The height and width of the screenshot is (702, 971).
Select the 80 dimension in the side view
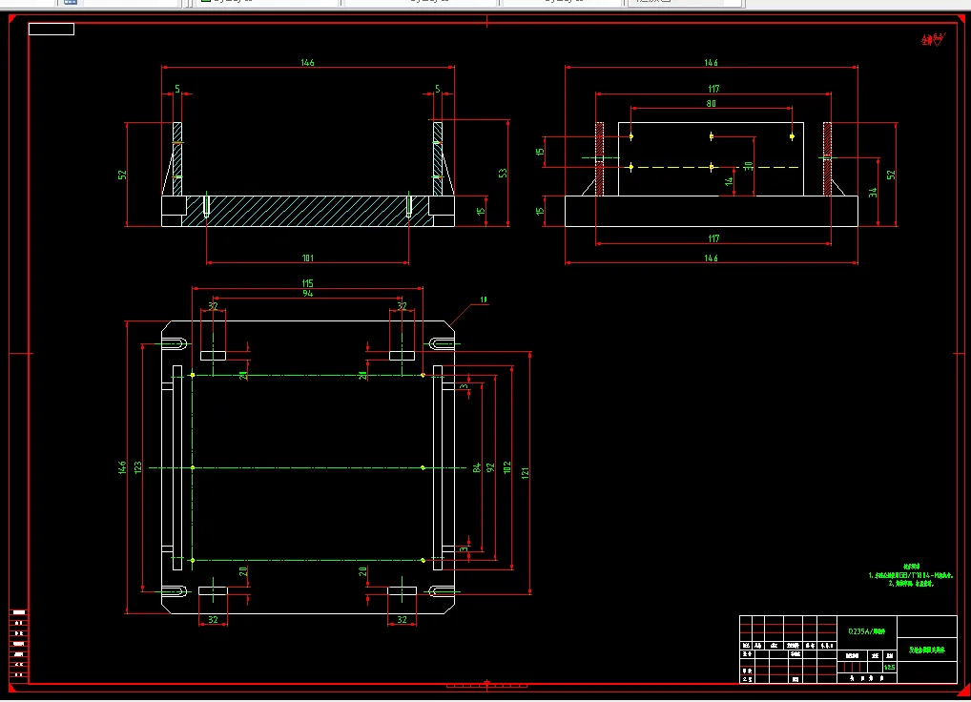coord(711,103)
